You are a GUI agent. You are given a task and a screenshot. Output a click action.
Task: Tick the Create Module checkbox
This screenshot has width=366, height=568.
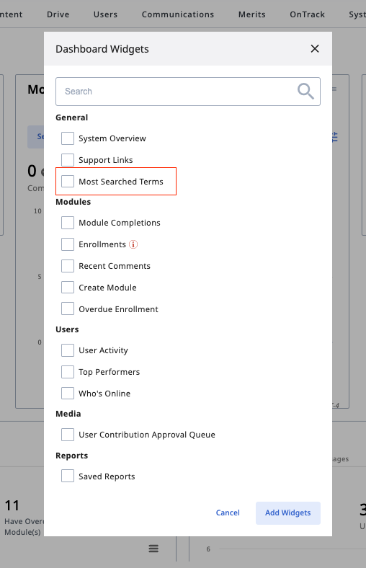(x=68, y=288)
